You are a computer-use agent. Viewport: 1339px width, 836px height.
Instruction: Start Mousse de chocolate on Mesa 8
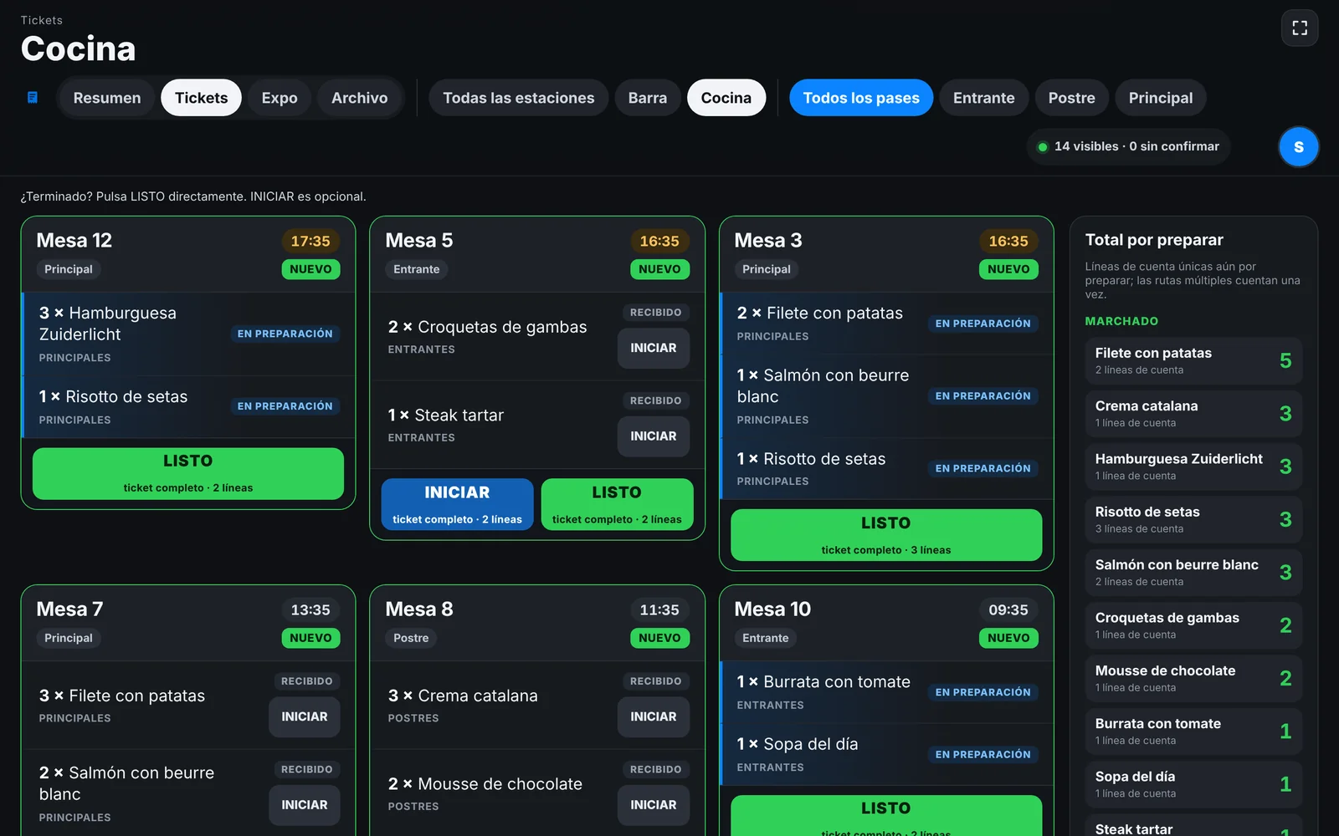coord(654,805)
